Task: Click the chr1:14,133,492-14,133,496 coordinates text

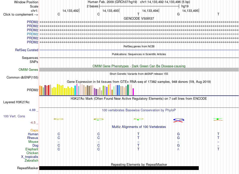Action: 160,2
